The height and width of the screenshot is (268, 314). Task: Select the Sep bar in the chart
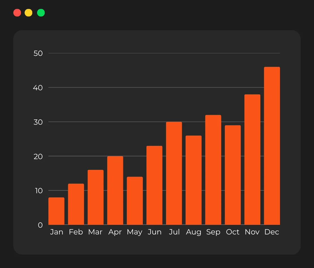213,170
